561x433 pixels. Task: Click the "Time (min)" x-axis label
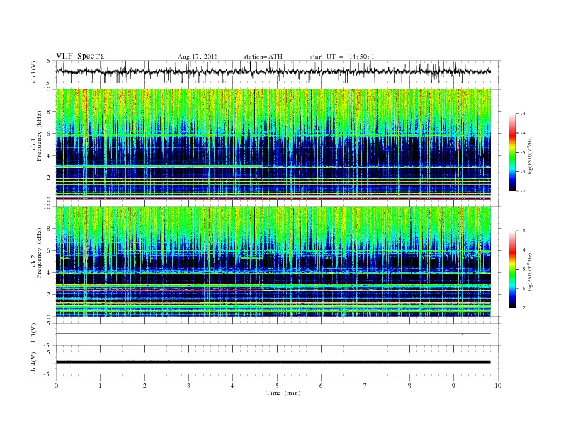[283, 393]
